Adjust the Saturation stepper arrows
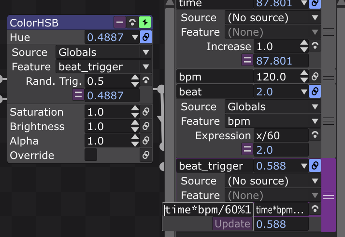The width and height of the screenshot is (345, 237). [x=135, y=112]
